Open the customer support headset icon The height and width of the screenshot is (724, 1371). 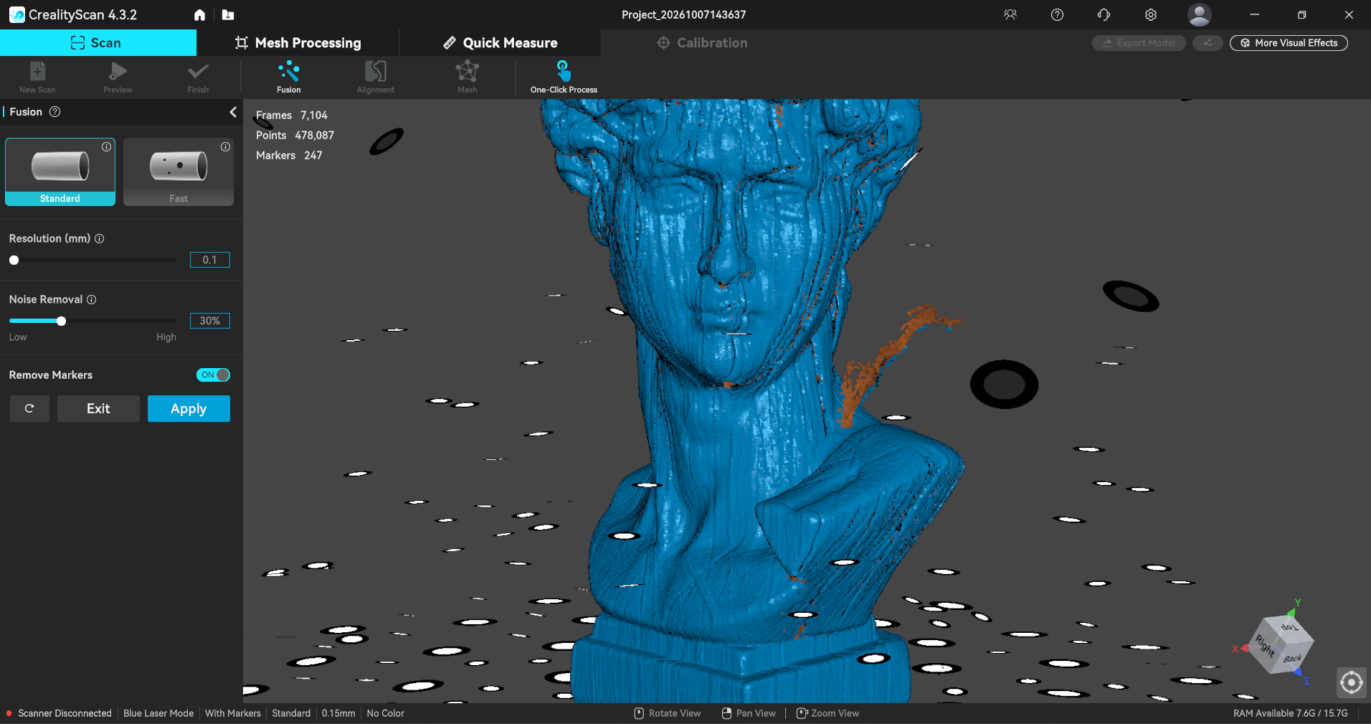click(1104, 14)
